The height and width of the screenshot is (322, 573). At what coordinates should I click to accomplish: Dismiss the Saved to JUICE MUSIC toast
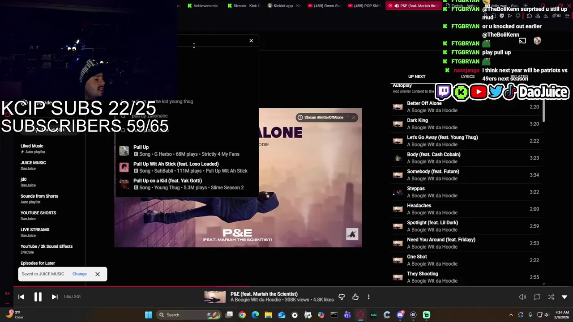click(x=97, y=274)
